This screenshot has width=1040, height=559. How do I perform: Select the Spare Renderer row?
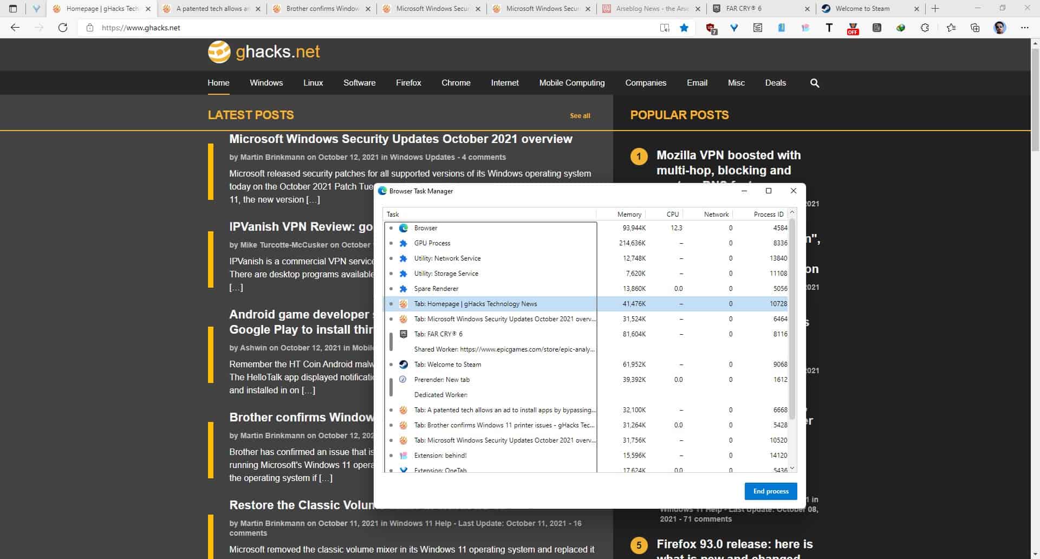point(586,289)
